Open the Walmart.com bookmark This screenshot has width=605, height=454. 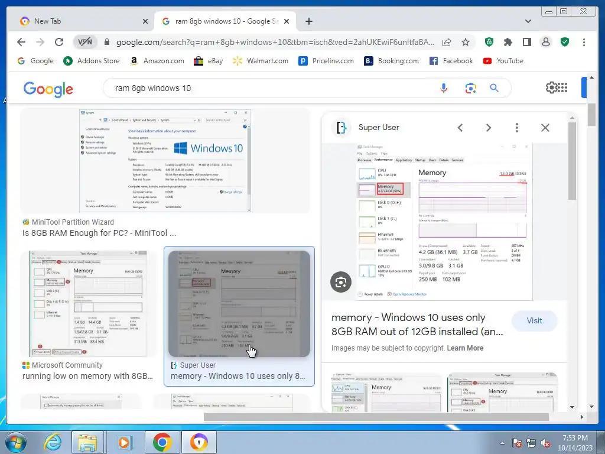(x=261, y=61)
